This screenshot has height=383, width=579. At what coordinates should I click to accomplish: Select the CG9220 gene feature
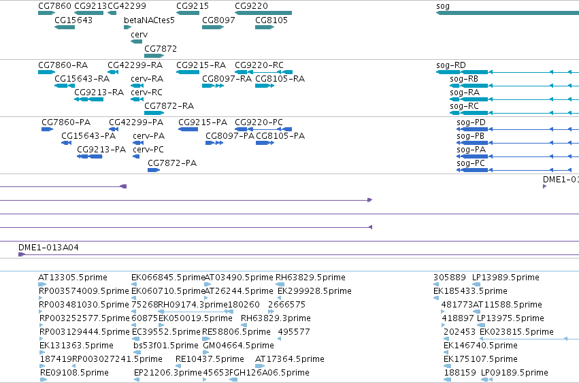point(263,13)
